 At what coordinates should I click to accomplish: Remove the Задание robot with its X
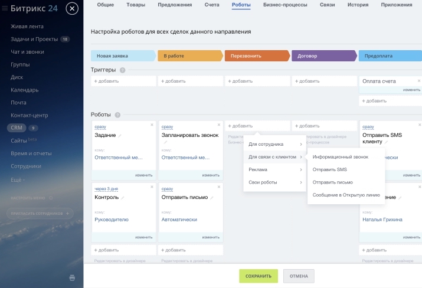(x=152, y=125)
